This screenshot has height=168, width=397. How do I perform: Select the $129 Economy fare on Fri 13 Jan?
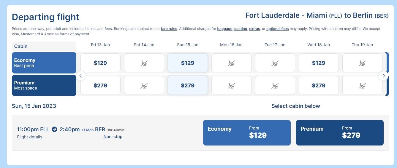[100, 63]
